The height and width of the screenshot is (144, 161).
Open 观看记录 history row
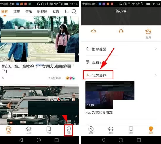pyautogui.click(x=121, y=62)
